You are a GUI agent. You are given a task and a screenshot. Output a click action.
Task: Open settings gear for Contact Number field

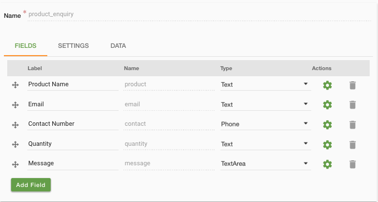pyautogui.click(x=327, y=125)
